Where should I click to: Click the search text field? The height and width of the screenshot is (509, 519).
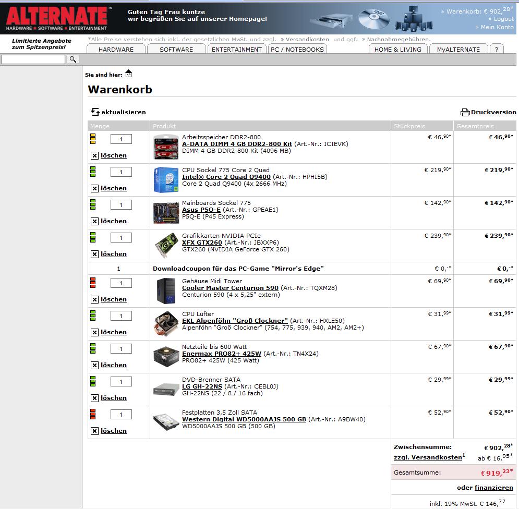(x=33, y=59)
